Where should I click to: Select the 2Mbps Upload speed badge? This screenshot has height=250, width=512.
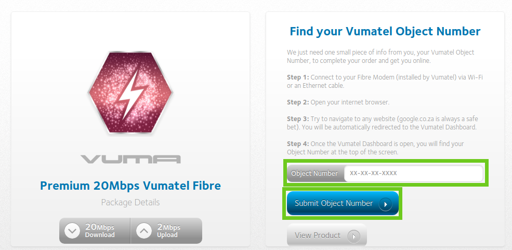[x=166, y=231]
